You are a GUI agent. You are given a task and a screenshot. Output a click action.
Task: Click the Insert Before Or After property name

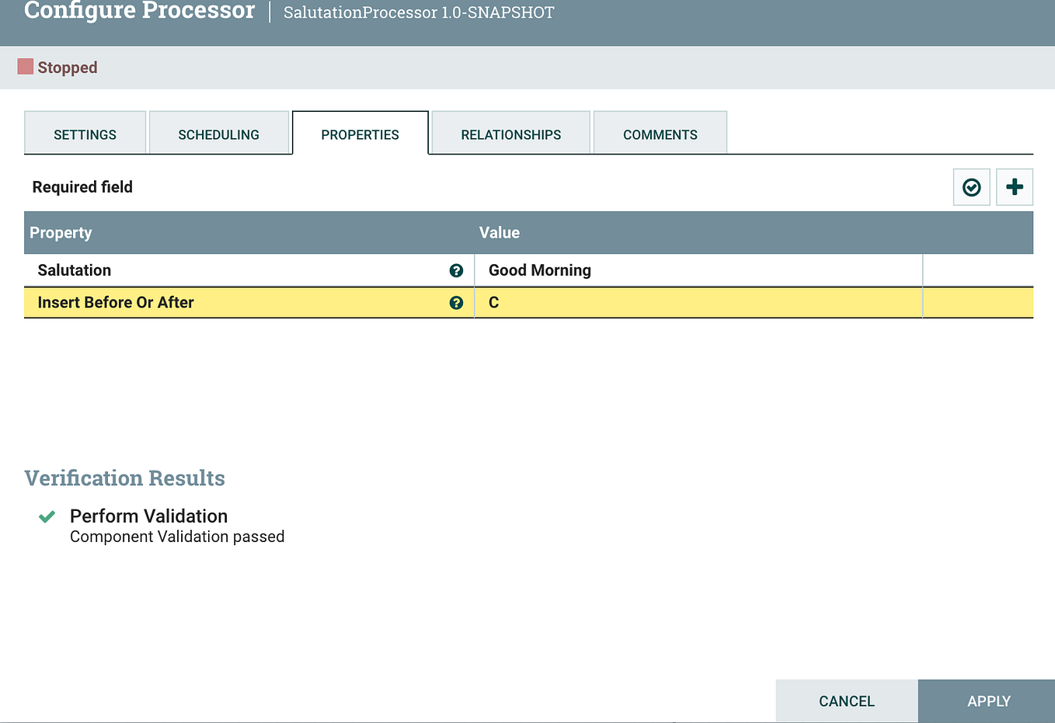point(115,303)
